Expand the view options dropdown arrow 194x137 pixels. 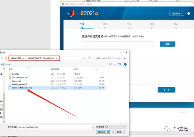tap(114, 64)
